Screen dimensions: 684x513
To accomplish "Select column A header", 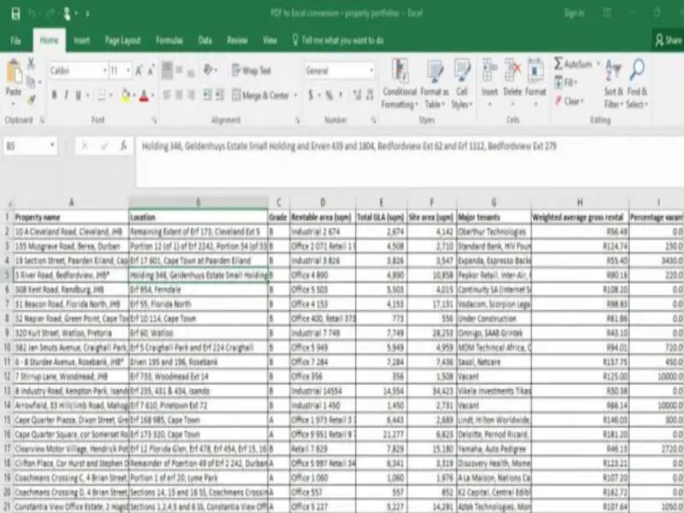I will tap(72, 202).
